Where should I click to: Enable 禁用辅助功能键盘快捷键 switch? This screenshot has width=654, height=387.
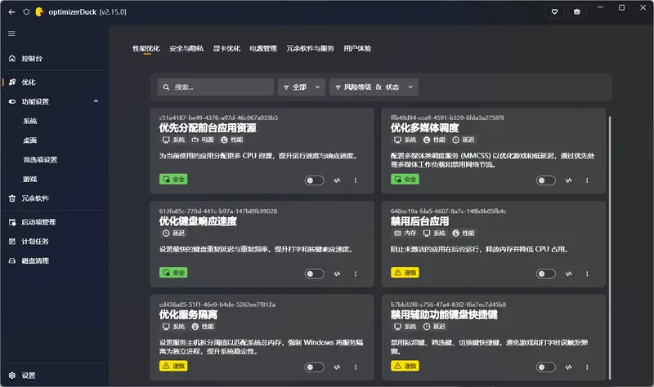(546, 367)
